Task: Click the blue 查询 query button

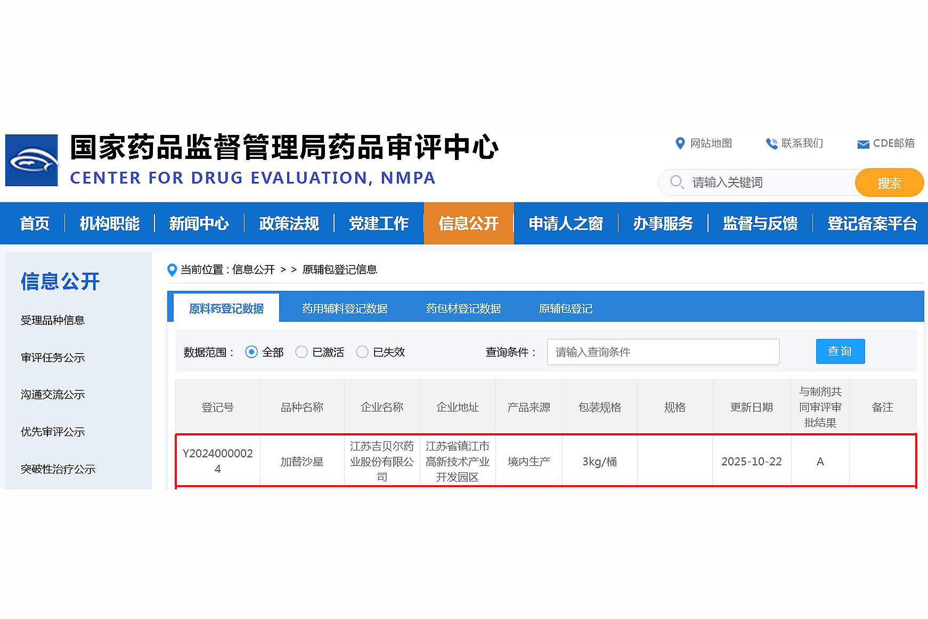Action: [840, 351]
